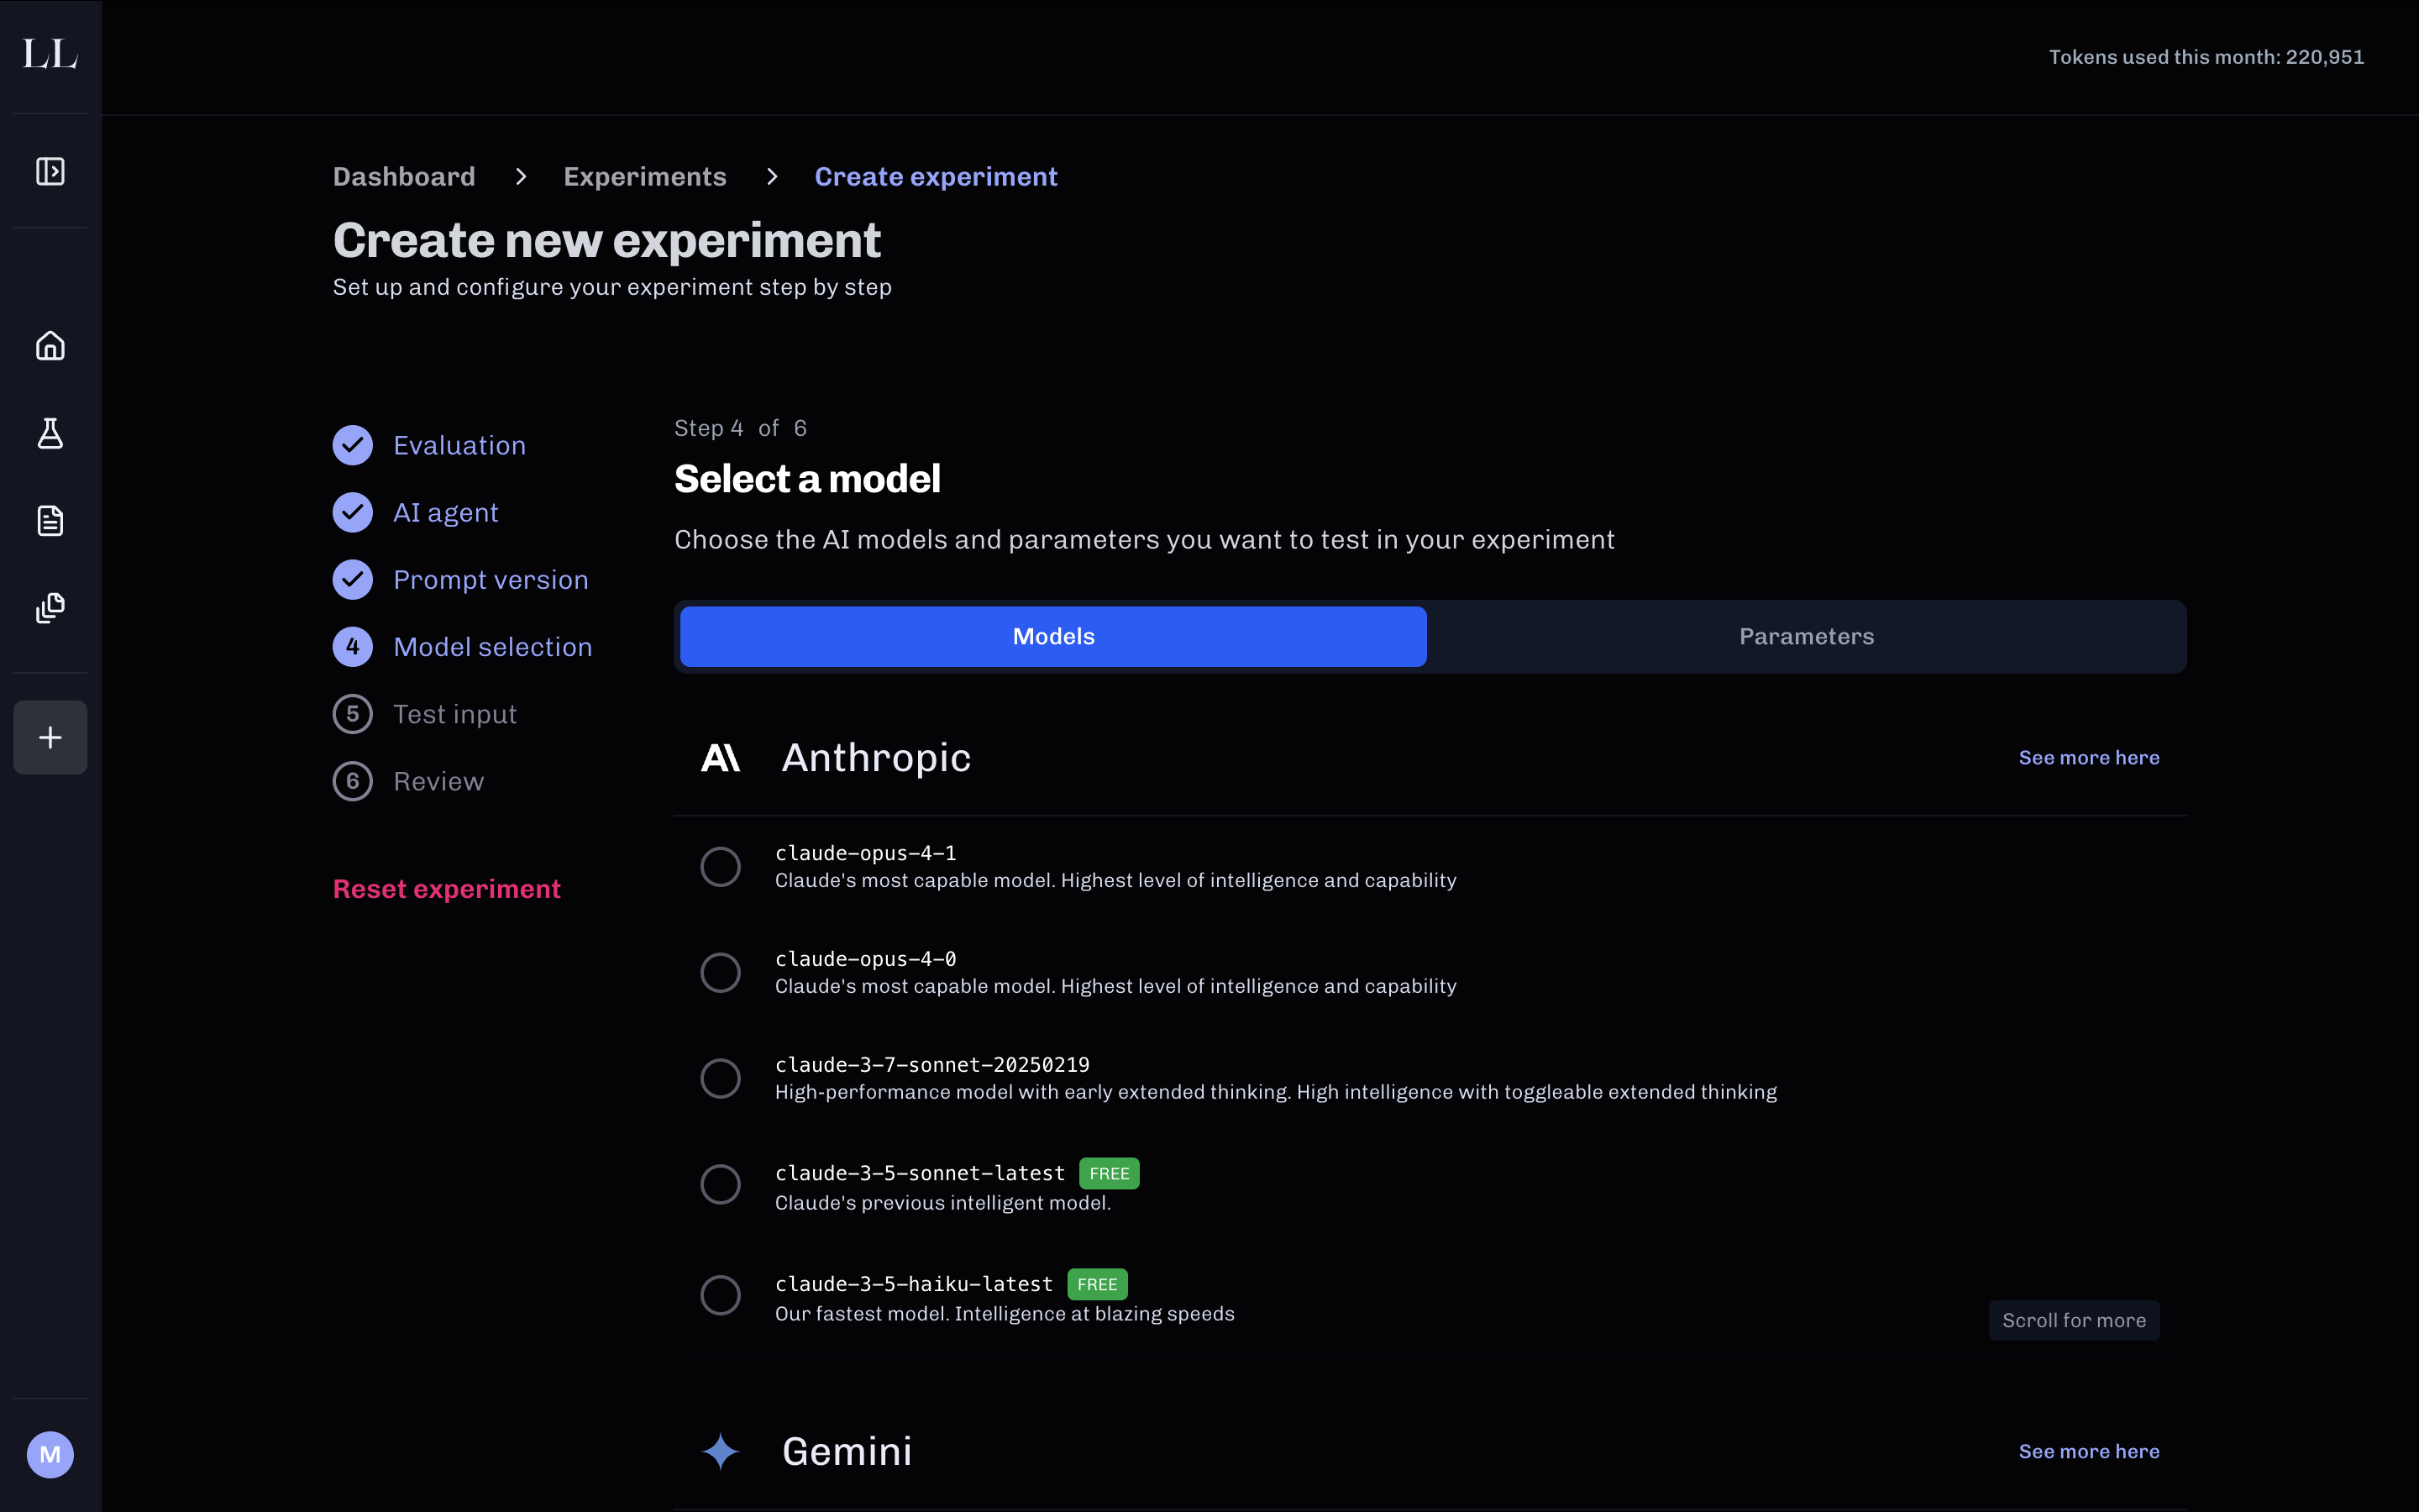The image size is (2419, 1512).
Task: Choose the claude-3-7-sonnet-20250219 radio option
Action: tap(720, 1078)
